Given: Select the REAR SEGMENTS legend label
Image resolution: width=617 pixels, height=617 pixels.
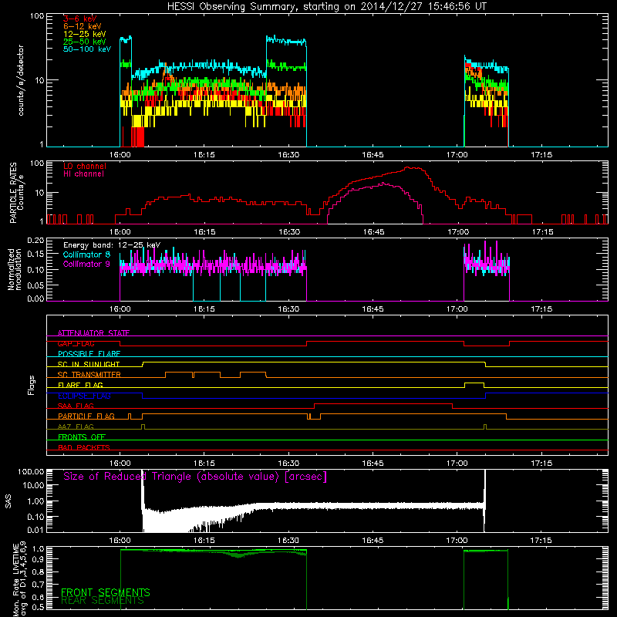Looking at the screenshot, I should [103, 601].
